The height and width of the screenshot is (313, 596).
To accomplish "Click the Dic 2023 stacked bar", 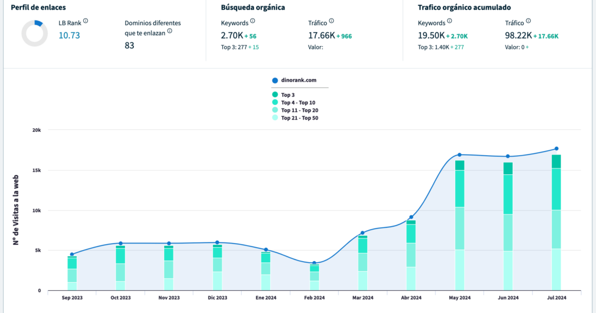I will tap(218, 268).
